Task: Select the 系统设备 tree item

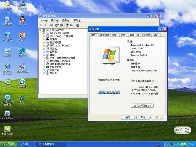Action: pos(55,70)
